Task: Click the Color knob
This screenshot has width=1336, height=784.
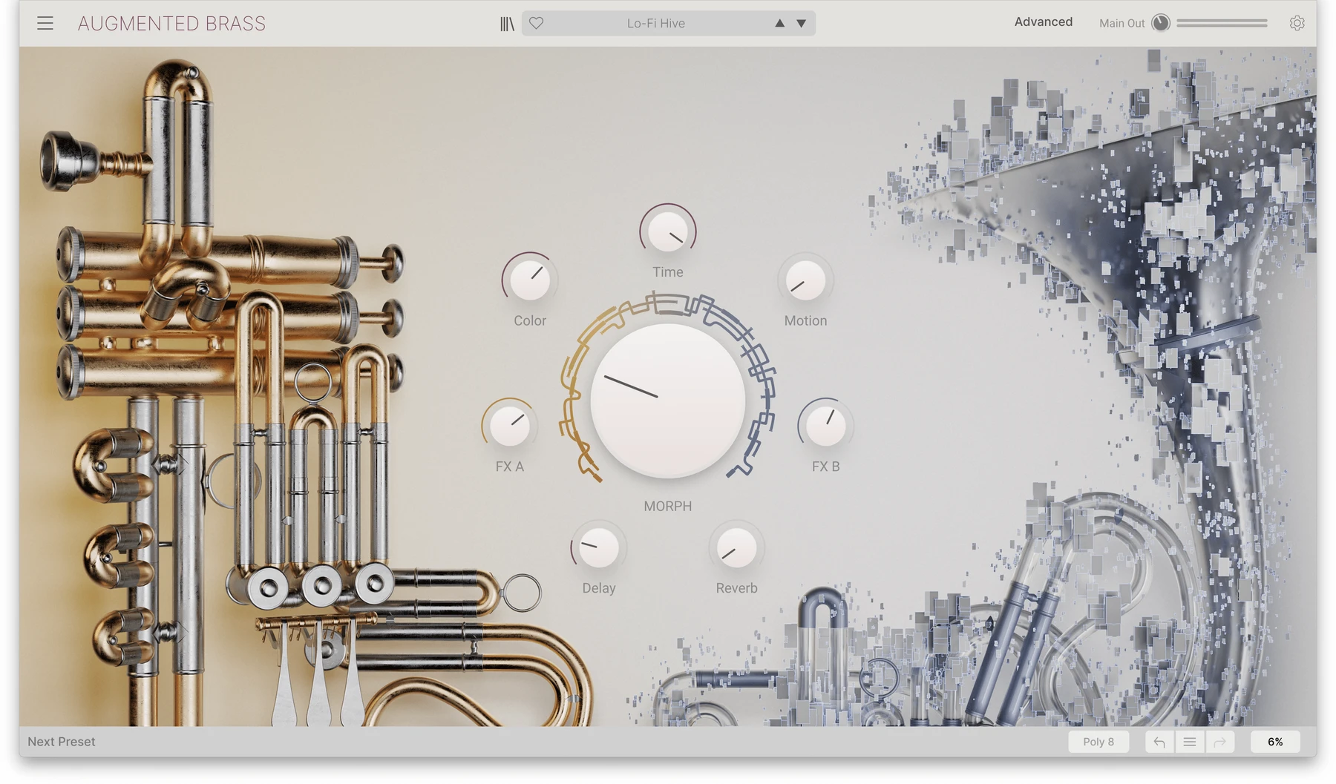Action: 530,280
